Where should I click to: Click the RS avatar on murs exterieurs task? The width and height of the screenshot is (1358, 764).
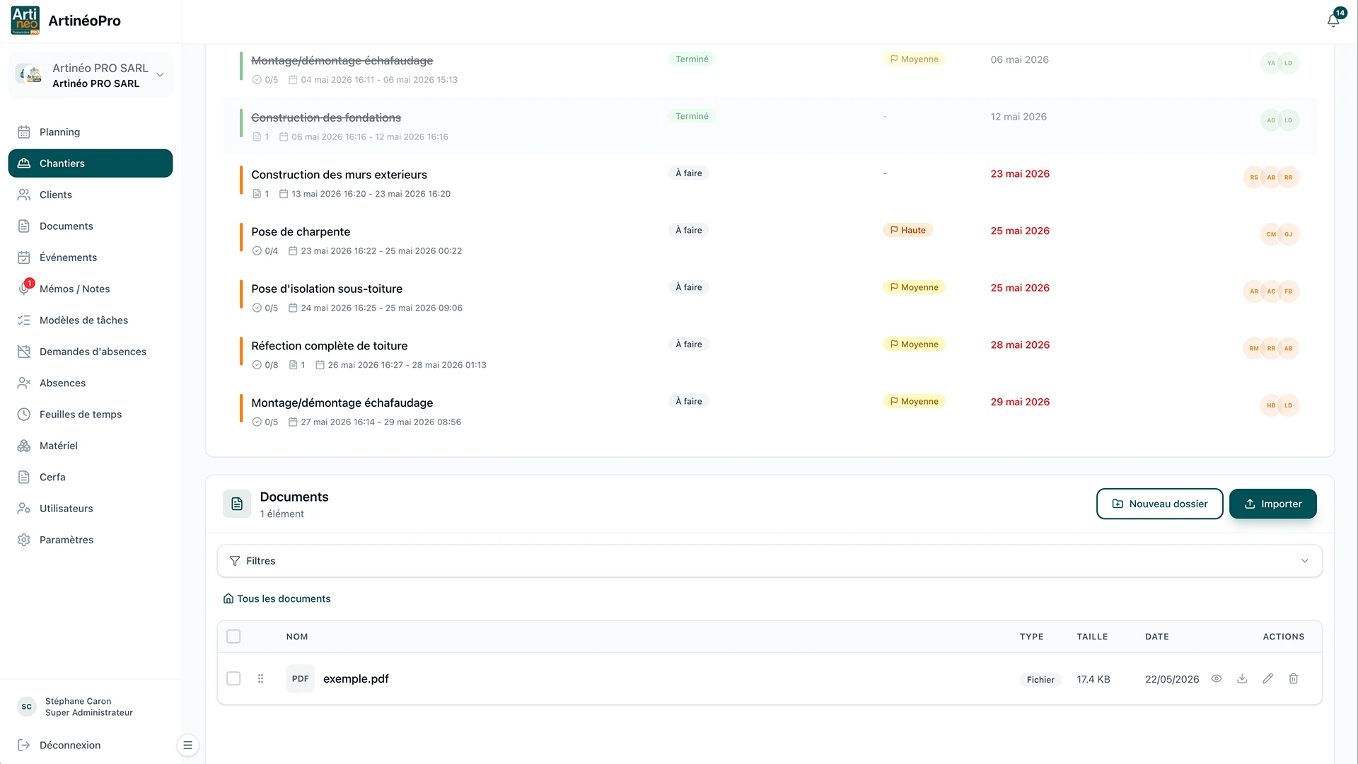click(1254, 177)
